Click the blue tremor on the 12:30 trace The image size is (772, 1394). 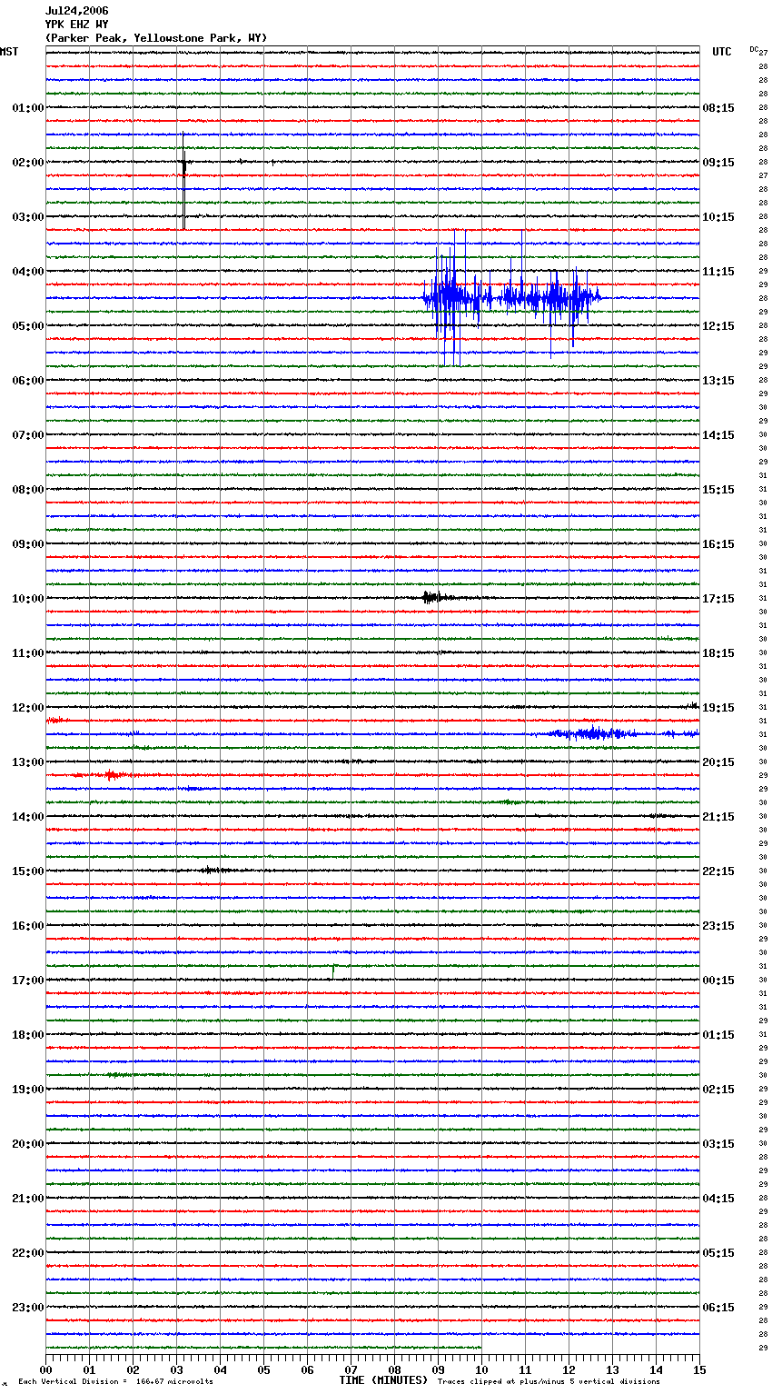coord(590,733)
